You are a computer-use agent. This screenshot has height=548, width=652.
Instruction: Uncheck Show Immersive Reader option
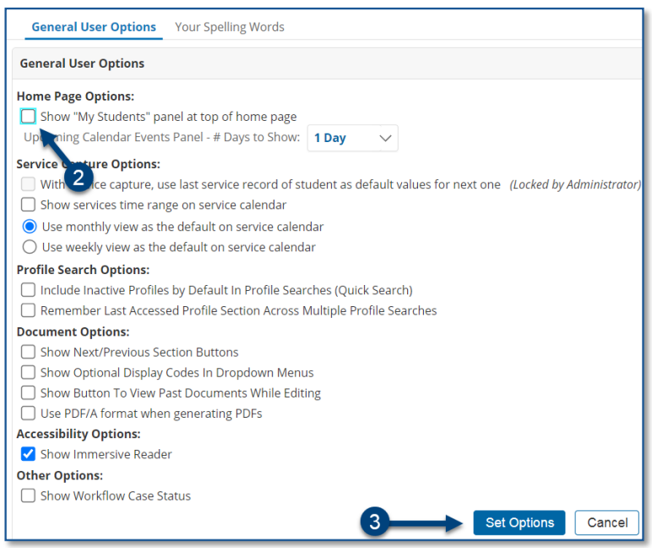(x=28, y=454)
